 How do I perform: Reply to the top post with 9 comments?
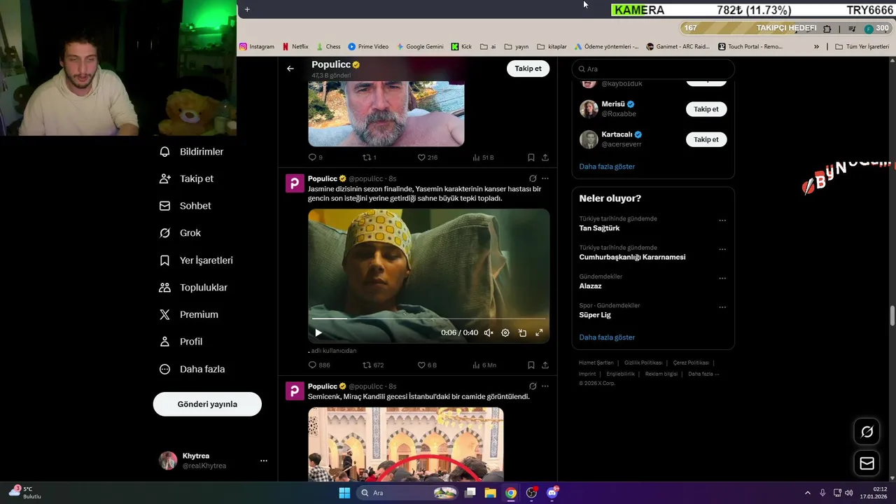click(316, 157)
